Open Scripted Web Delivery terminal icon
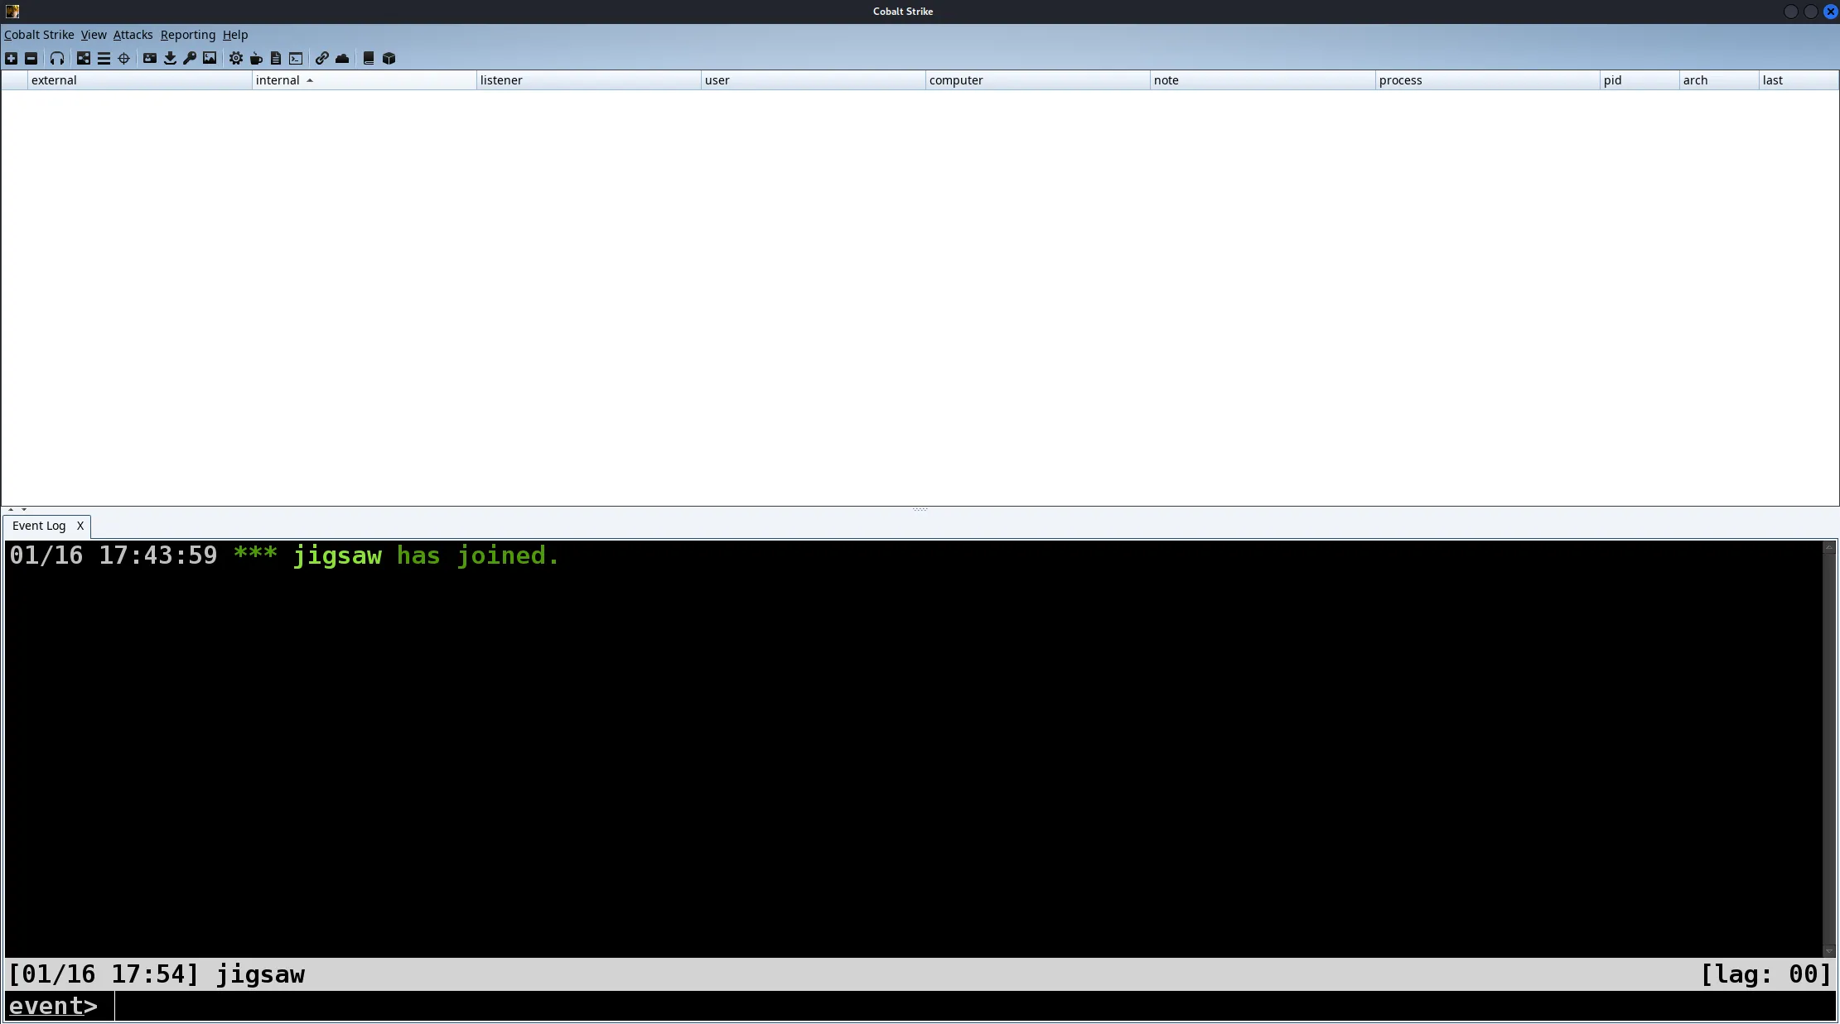 pyautogui.click(x=296, y=58)
